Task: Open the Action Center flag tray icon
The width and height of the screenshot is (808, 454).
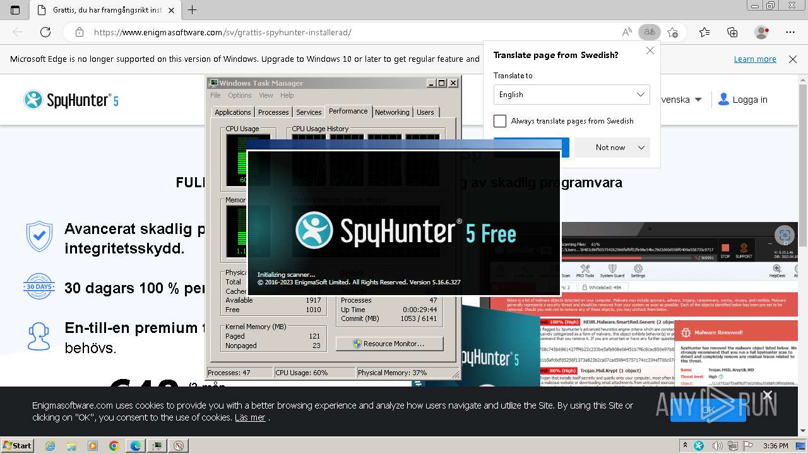Action: (x=747, y=446)
